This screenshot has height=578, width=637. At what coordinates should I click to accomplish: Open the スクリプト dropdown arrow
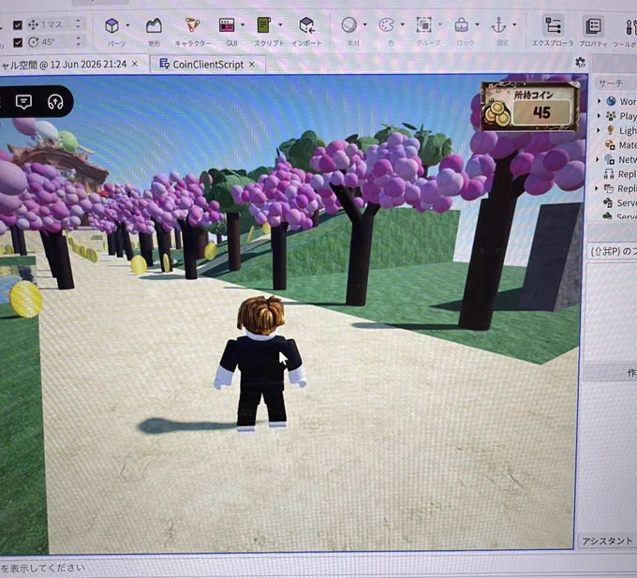[280, 24]
